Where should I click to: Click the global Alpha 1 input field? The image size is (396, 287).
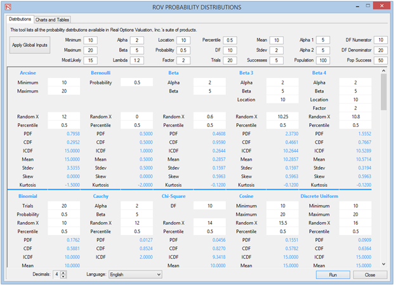(x=323, y=40)
